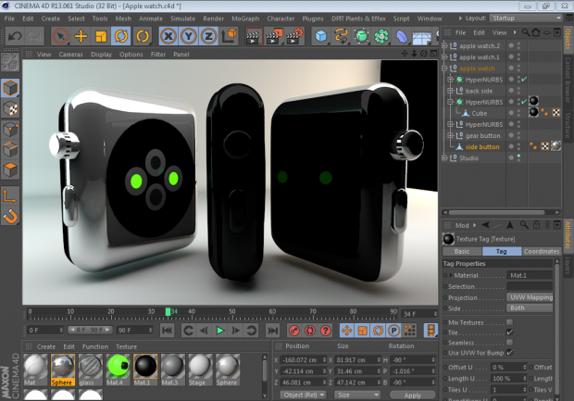Viewport: 574px width, 401px height.
Task: Render active view clapperboard icon
Action: point(254,36)
